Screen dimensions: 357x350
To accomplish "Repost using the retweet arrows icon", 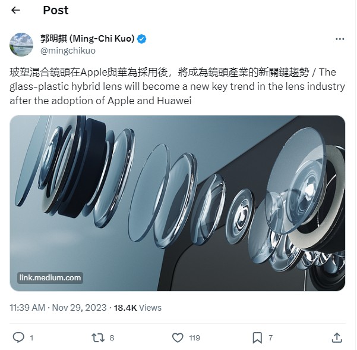I will pyautogui.click(x=98, y=337).
